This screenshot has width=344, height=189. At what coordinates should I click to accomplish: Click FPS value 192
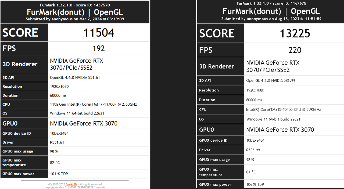coord(99,48)
